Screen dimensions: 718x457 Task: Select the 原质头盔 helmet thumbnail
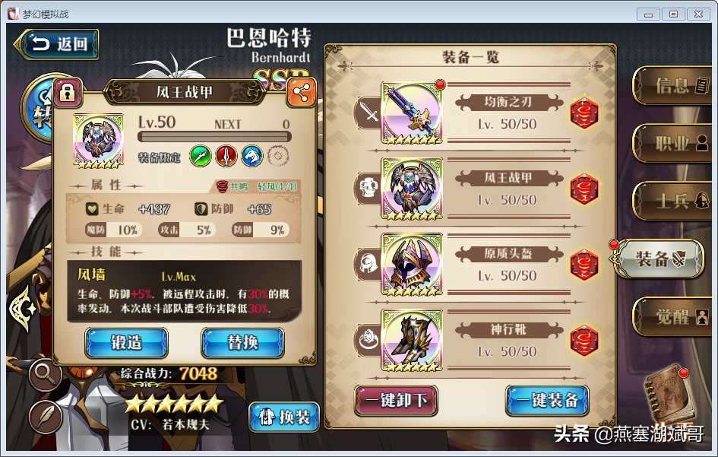pos(412,265)
